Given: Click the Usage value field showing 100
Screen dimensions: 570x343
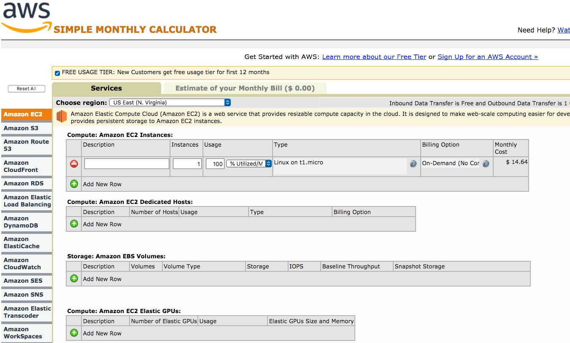Looking at the screenshot, I should click(x=215, y=163).
